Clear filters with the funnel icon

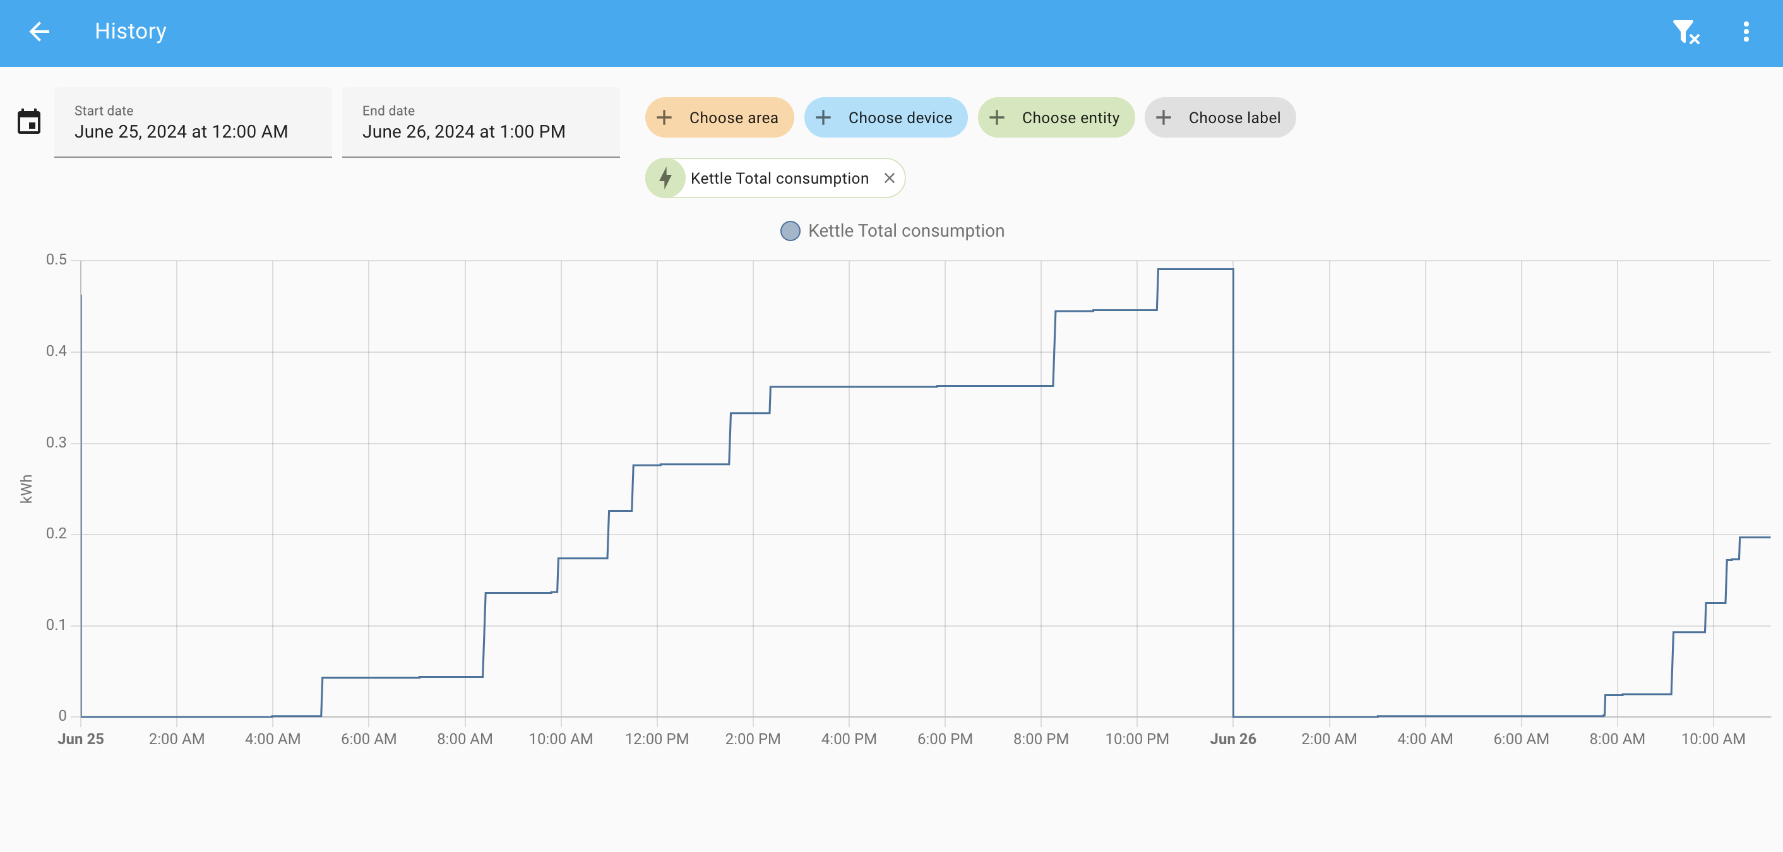pyautogui.click(x=1685, y=32)
